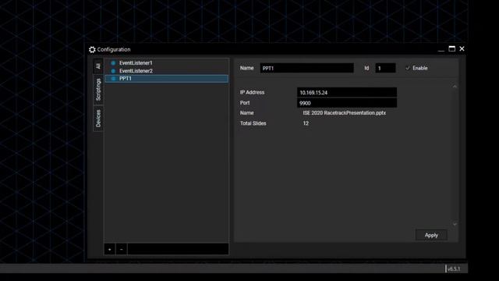Viewport: 499px width, 281px height.
Task: Switch to the Devices tab
Action: click(x=98, y=118)
